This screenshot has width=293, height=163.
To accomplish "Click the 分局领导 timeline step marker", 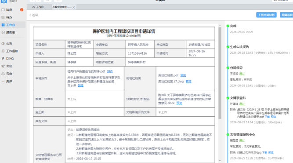I will (x=228, y=68).
